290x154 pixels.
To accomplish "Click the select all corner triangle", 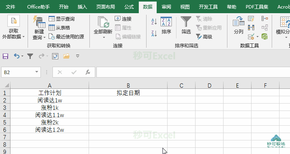I will point(7,85).
